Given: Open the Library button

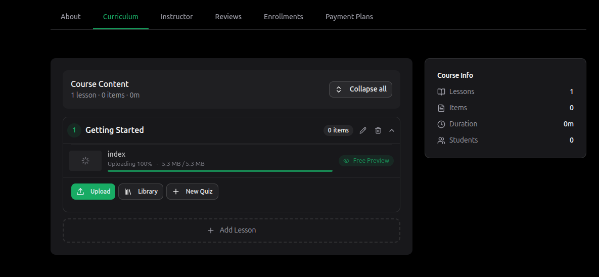Looking at the screenshot, I should tap(141, 192).
